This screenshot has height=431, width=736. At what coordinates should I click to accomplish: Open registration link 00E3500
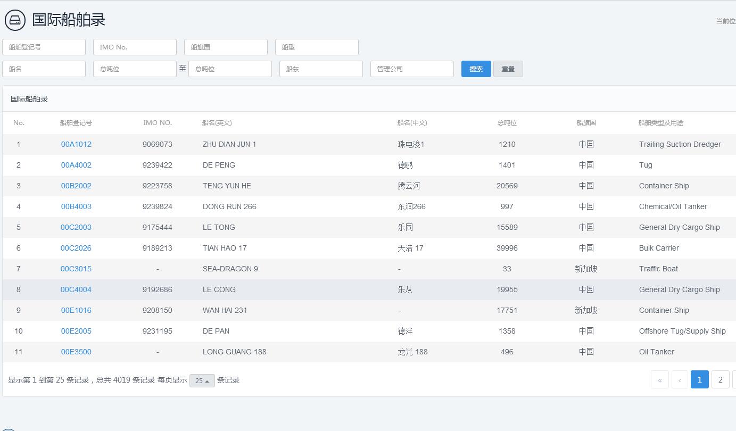76,352
